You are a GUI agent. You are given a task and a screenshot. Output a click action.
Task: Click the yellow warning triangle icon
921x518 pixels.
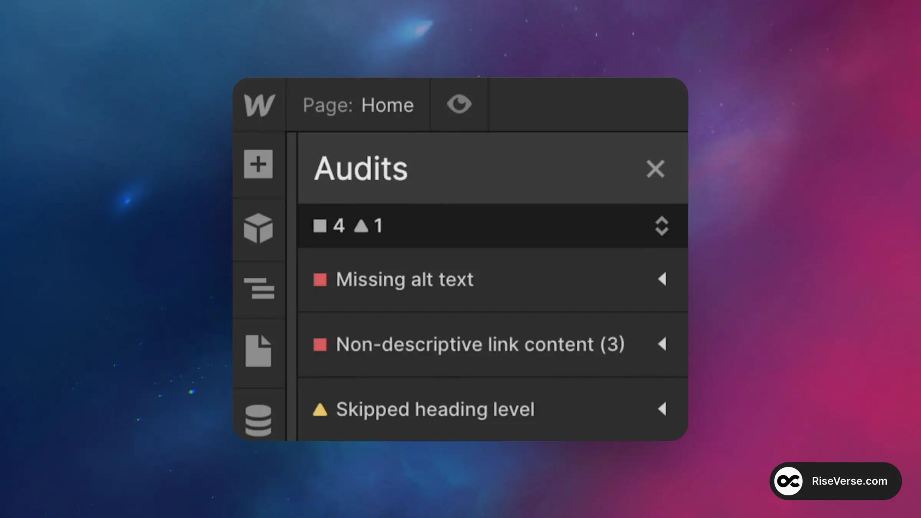click(320, 410)
